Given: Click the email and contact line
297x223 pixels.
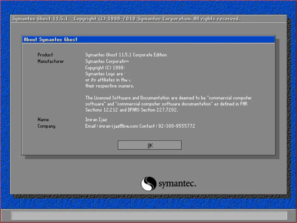Looking at the screenshot, I should (140, 126).
